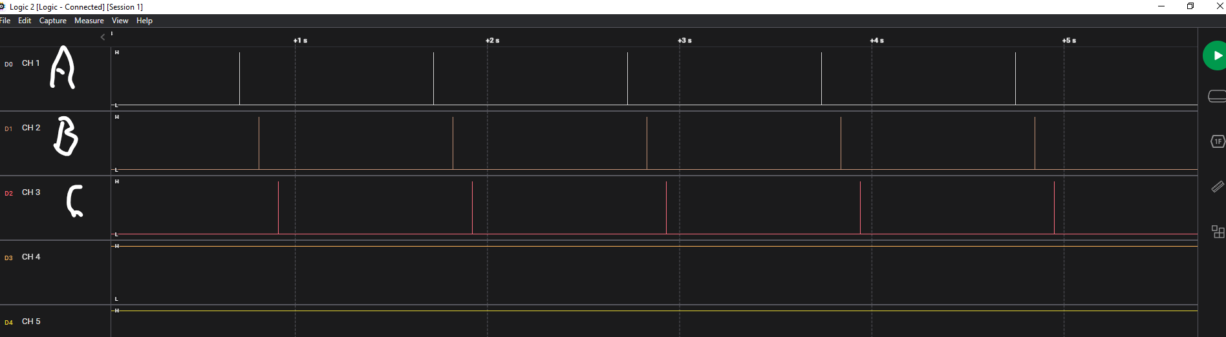The width and height of the screenshot is (1226, 337).
Task: Select the CH 2 channel label
Action: tap(31, 128)
